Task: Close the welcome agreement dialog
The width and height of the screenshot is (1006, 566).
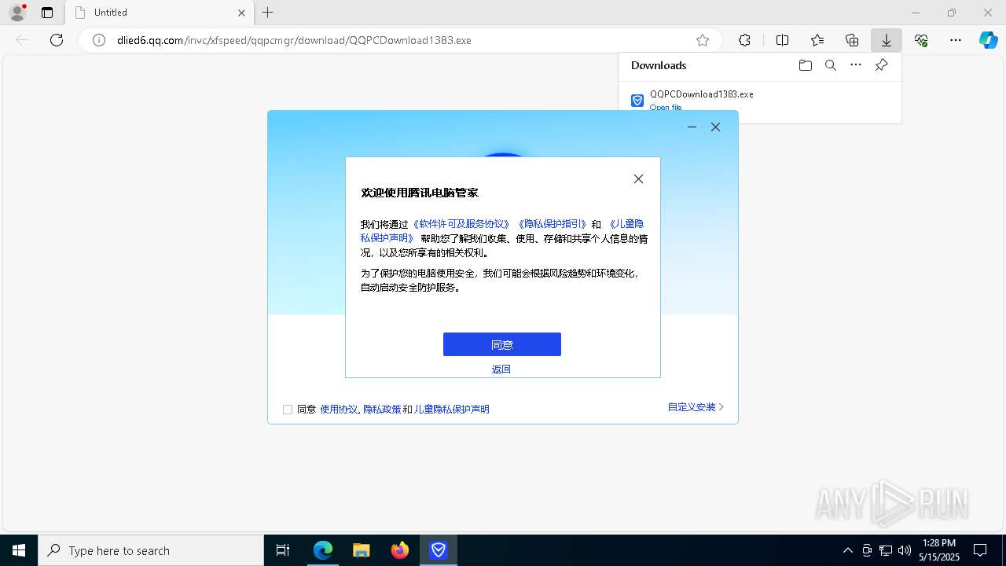Action: (x=638, y=179)
